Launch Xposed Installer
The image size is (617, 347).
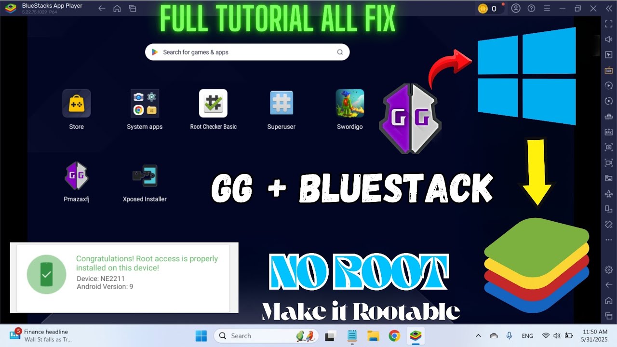pyautogui.click(x=145, y=175)
